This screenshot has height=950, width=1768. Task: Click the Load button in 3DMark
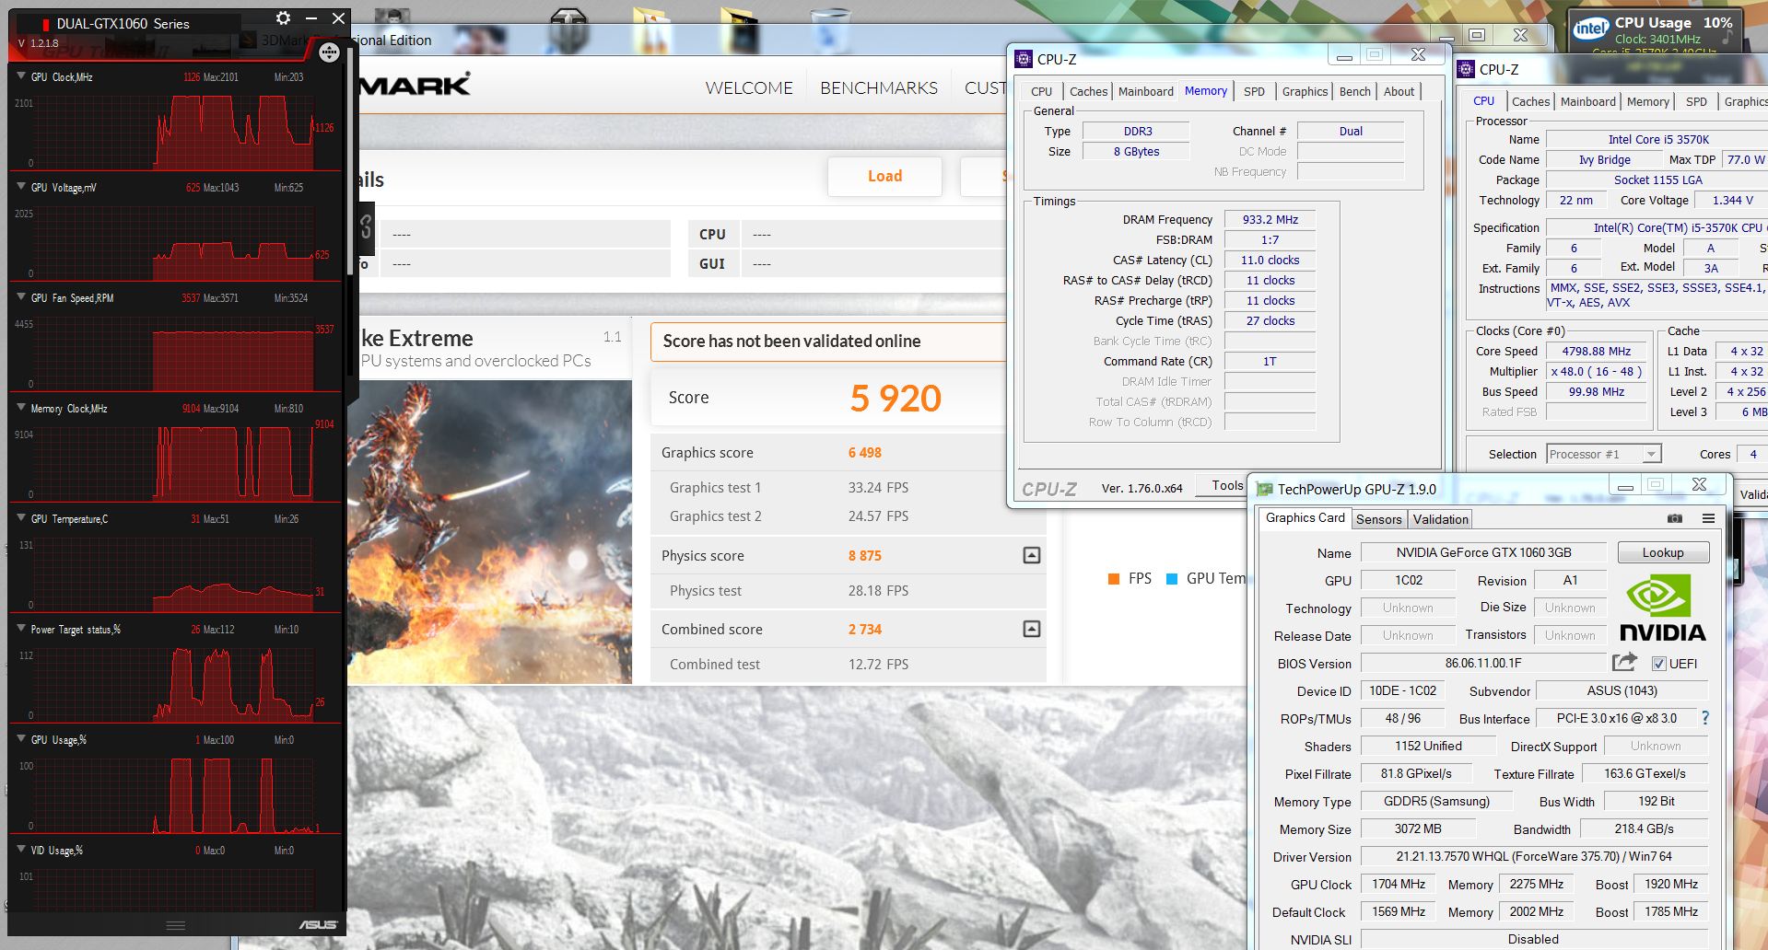[884, 176]
